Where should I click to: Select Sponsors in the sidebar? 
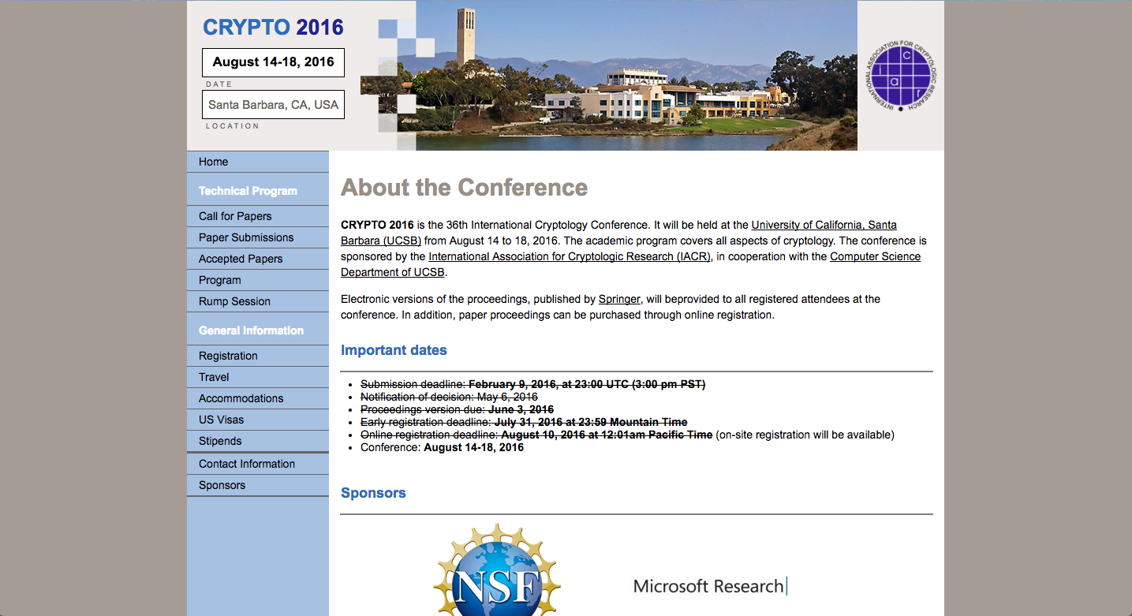click(x=258, y=485)
